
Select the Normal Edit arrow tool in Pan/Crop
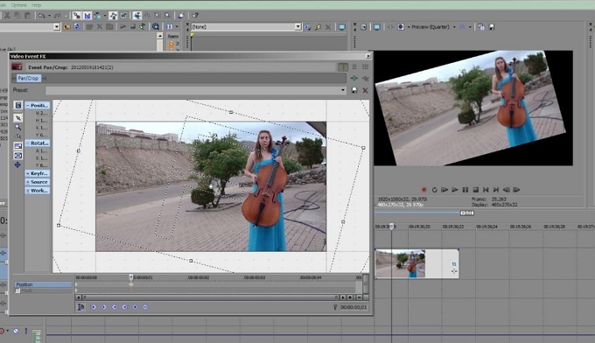pyautogui.click(x=17, y=118)
